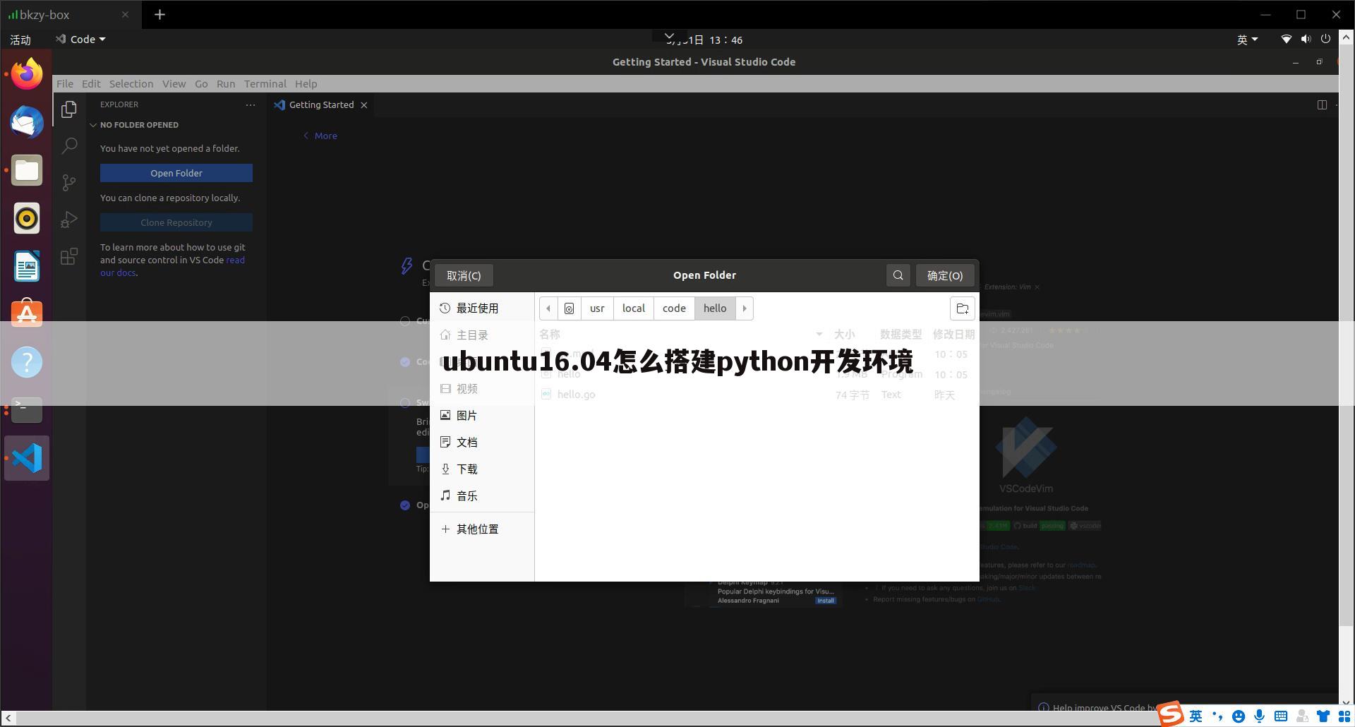This screenshot has height=727, width=1355.
Task: Open Ubuntu Software from the dock
Action: click(27, 314)
